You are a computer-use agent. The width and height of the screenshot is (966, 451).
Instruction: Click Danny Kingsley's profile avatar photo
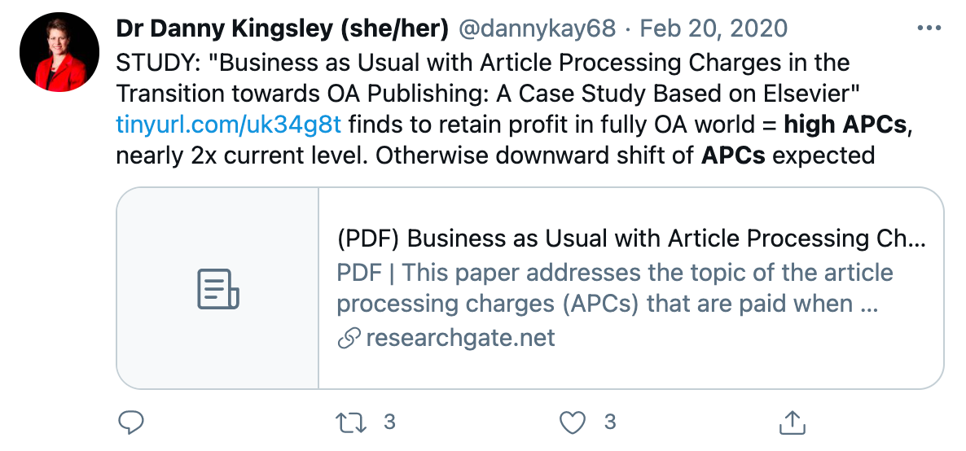point(54,51)
